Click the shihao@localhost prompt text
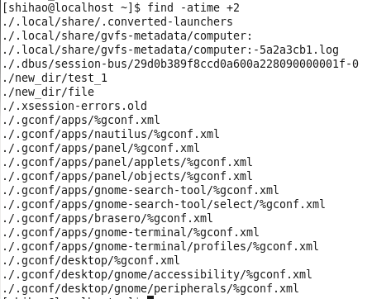This screenshot has height=299, width=372. (x=60, y=7)
